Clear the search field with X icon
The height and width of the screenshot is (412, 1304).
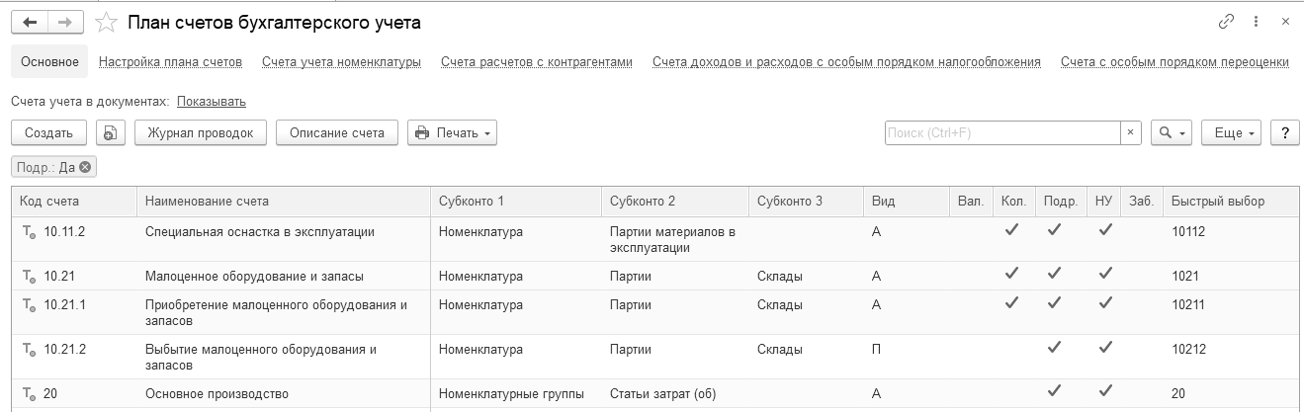pos(1131,132)
